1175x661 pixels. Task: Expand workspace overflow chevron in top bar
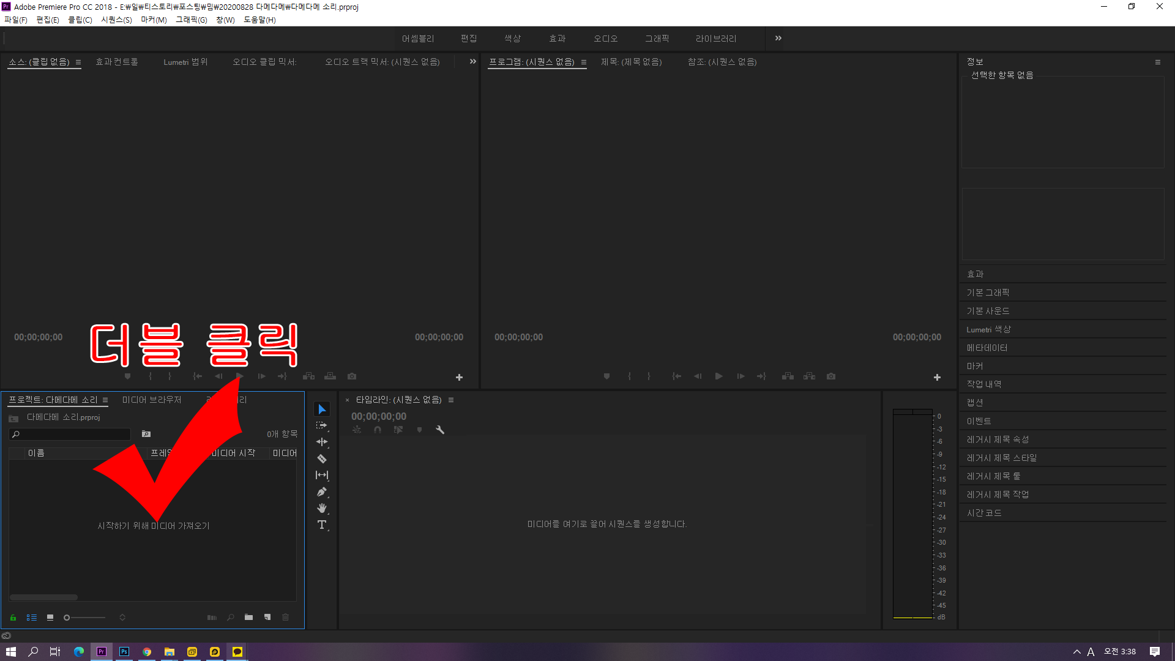click(778, 38)
